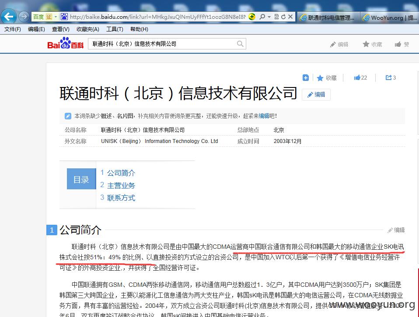The height and width of the screenshot is (317, 419).
Task: Click 编辑 next to 公司简介 section heading
Action: (396, 230)
